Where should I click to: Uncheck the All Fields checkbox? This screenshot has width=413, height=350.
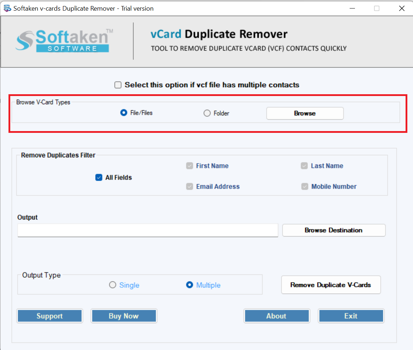pos(99,177)
